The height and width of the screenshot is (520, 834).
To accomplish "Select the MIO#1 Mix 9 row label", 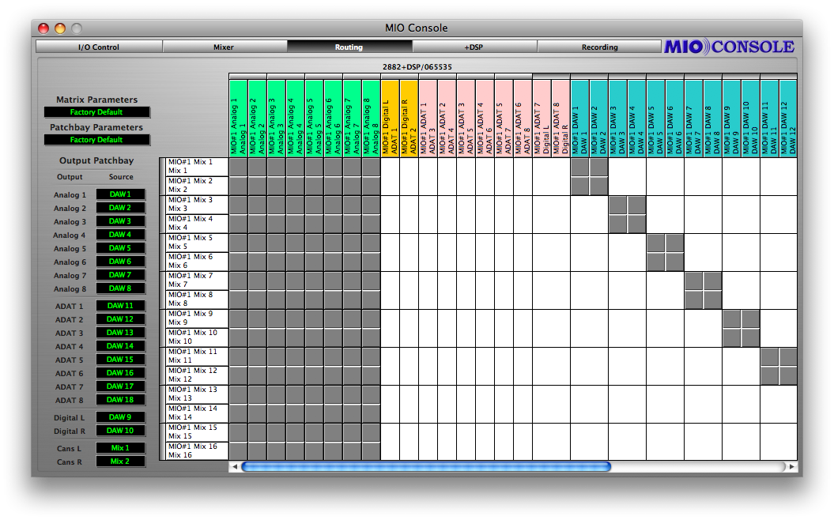I will [197, 319].
